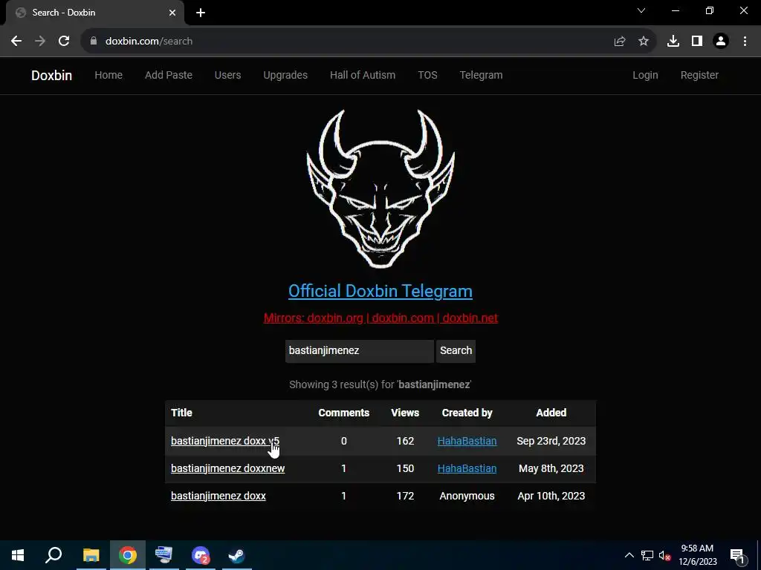Open the first result titled 'doxx v5'
This screenshot has height=570, width=761.
225,441
